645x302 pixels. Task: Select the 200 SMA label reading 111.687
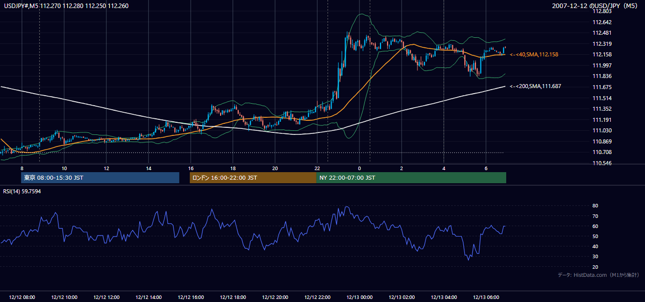click(535, 87)
